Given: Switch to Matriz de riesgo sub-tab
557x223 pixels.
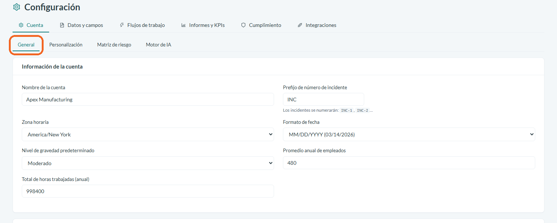Looking at the screenshot, I should coord(114,45).
